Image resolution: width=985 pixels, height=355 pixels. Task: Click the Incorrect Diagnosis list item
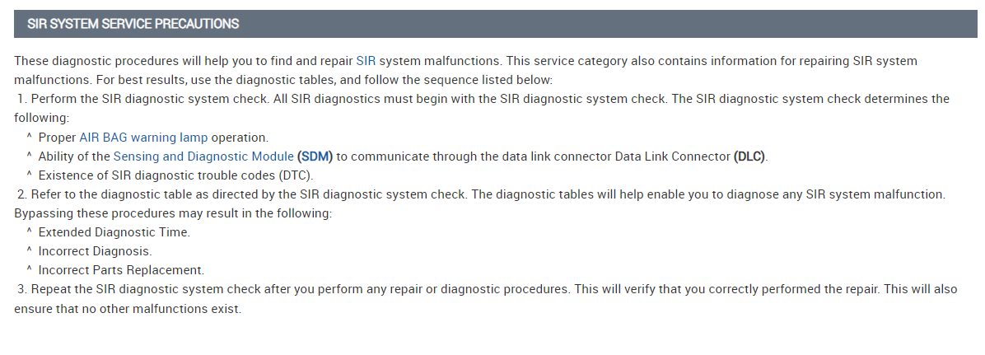point(96,251)
